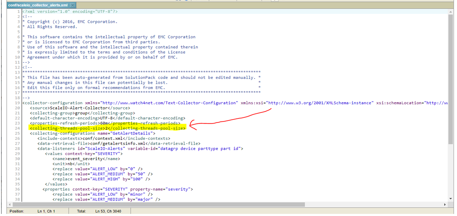This screenshot has height=216, width=457.
Task: Click line number 38 in the gutter
Action: 17,199
